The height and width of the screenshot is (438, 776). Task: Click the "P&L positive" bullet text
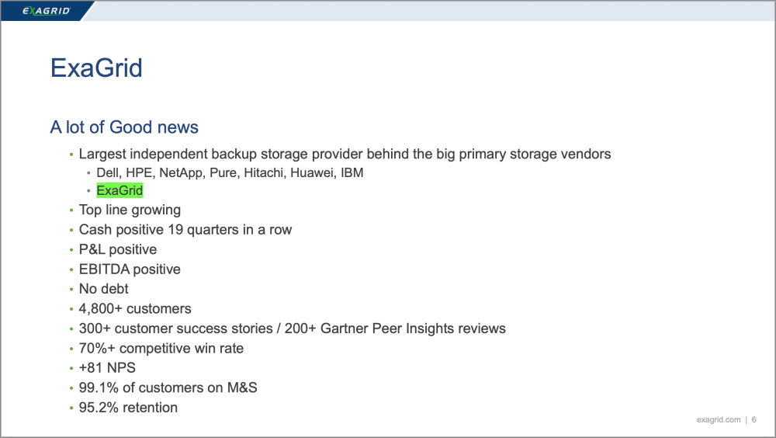(x=118, y=249)
